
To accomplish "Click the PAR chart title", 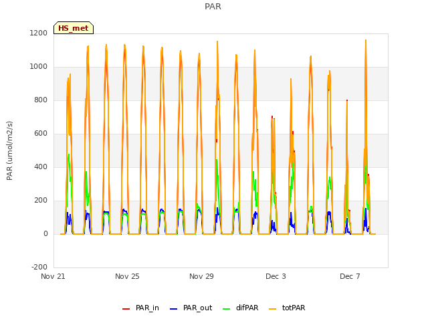I will tap(213, 7).
